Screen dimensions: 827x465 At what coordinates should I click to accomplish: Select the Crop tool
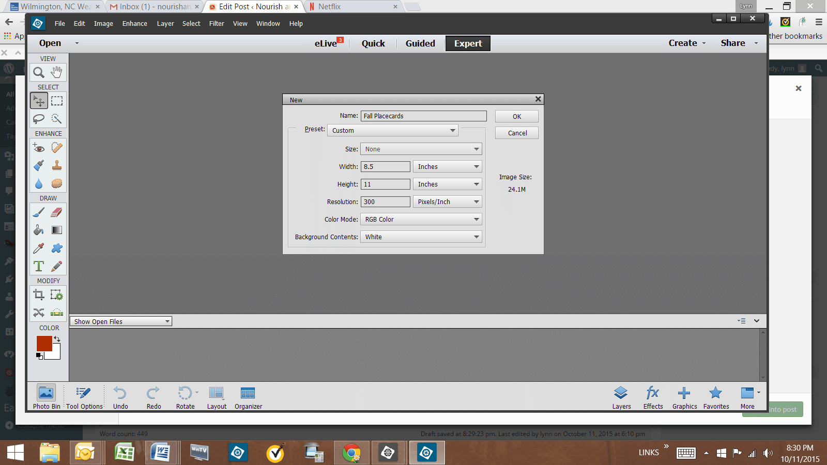pyautogui.click(x=39, y=295)
